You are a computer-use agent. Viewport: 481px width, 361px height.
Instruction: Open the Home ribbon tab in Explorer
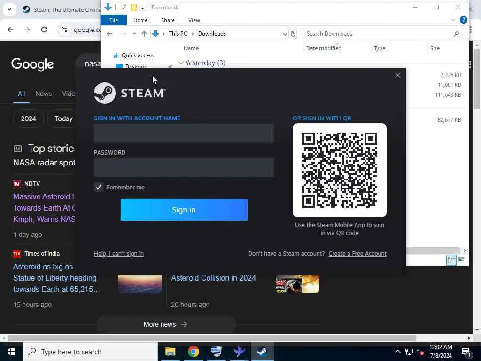[140, 20]
